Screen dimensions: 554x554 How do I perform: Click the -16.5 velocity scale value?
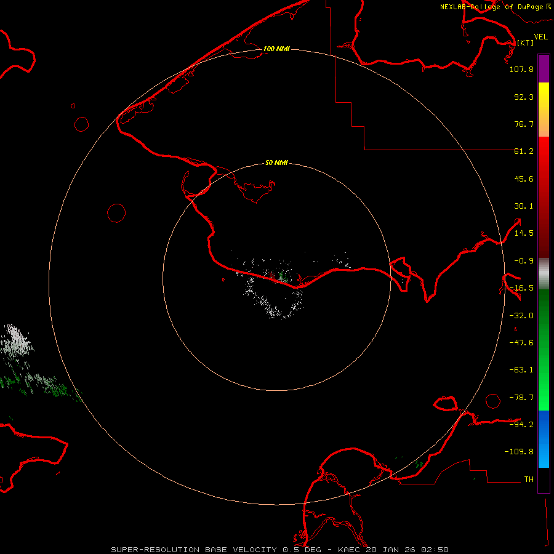pos(521,288)
